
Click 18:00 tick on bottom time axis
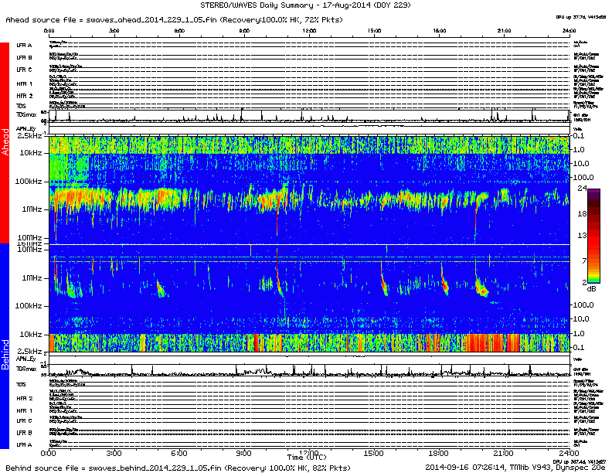[x=438, y=454]
